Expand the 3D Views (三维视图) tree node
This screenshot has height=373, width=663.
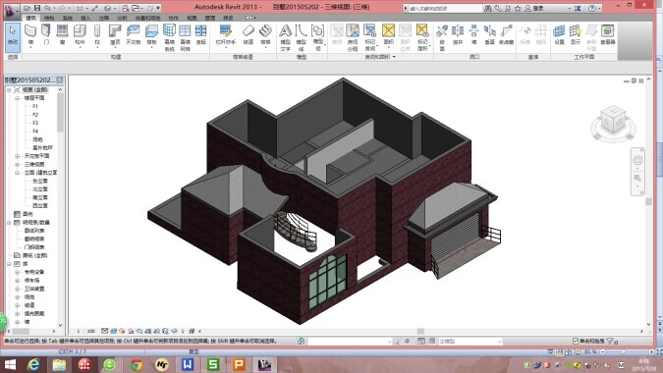[x=18, y=164]
